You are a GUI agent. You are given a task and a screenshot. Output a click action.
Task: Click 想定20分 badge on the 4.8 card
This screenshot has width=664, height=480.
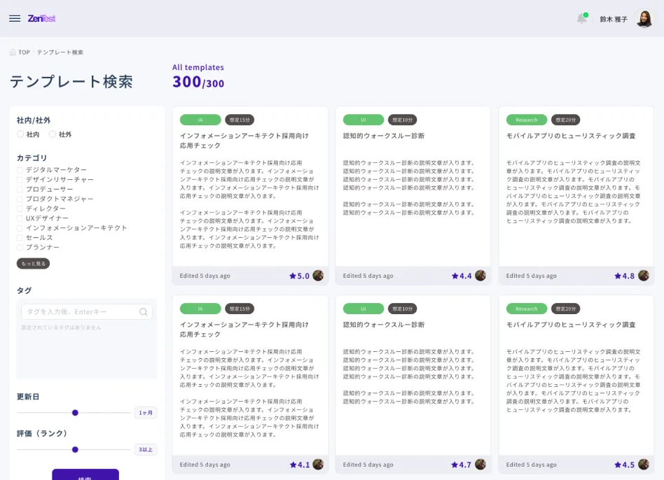[565, 120]
